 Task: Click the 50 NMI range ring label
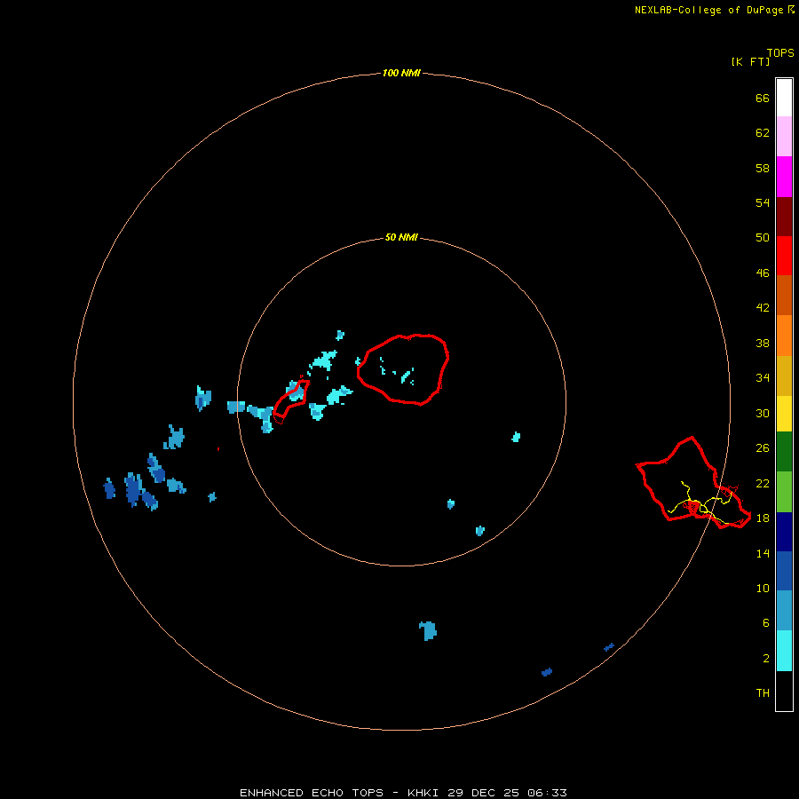[401, 237]
